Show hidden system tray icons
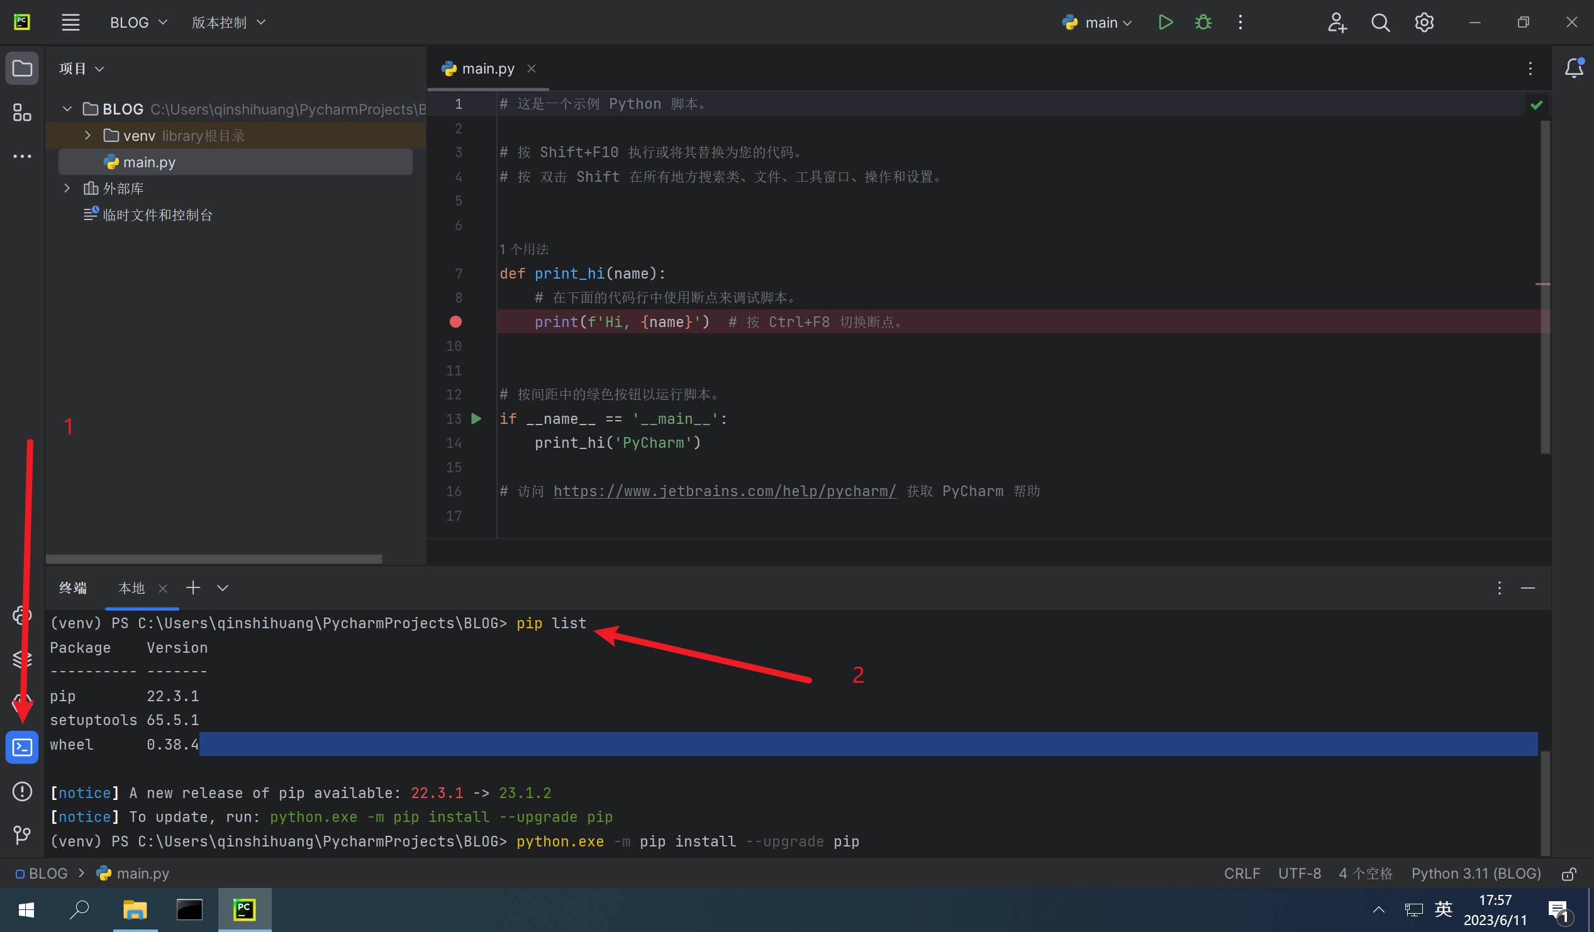The width and height of the screenshot is (1594, 932). [1378, 910]
